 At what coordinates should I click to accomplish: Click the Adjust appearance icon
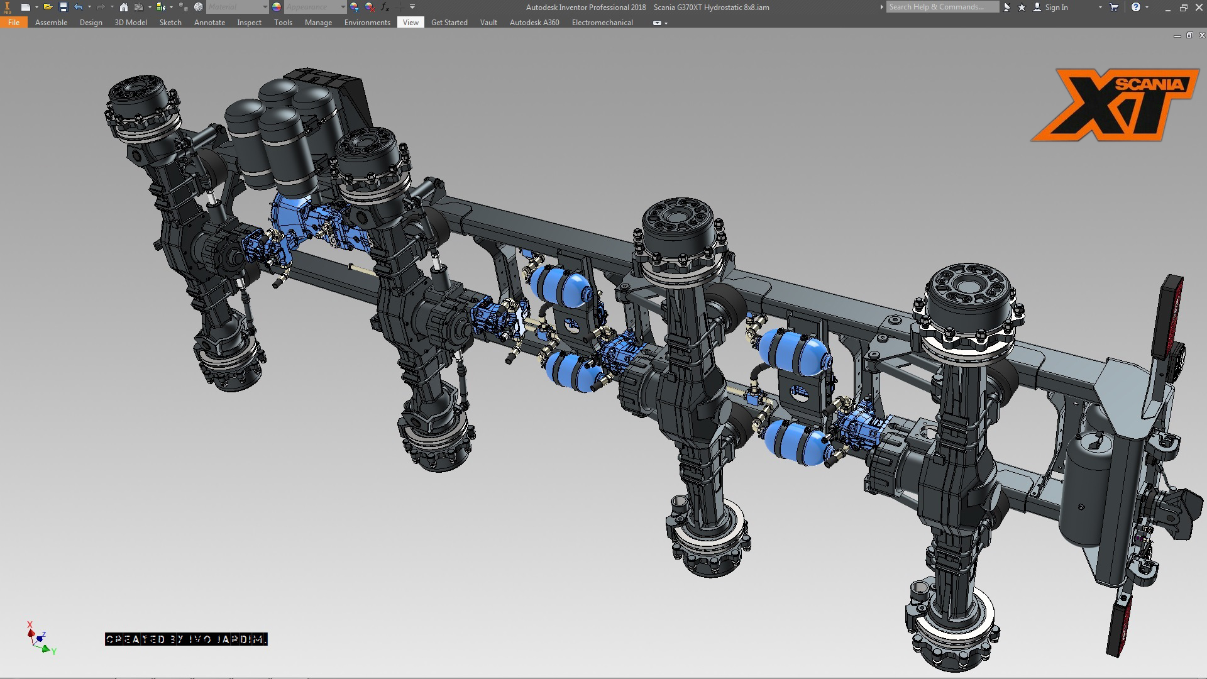click(x=355, y=7)
